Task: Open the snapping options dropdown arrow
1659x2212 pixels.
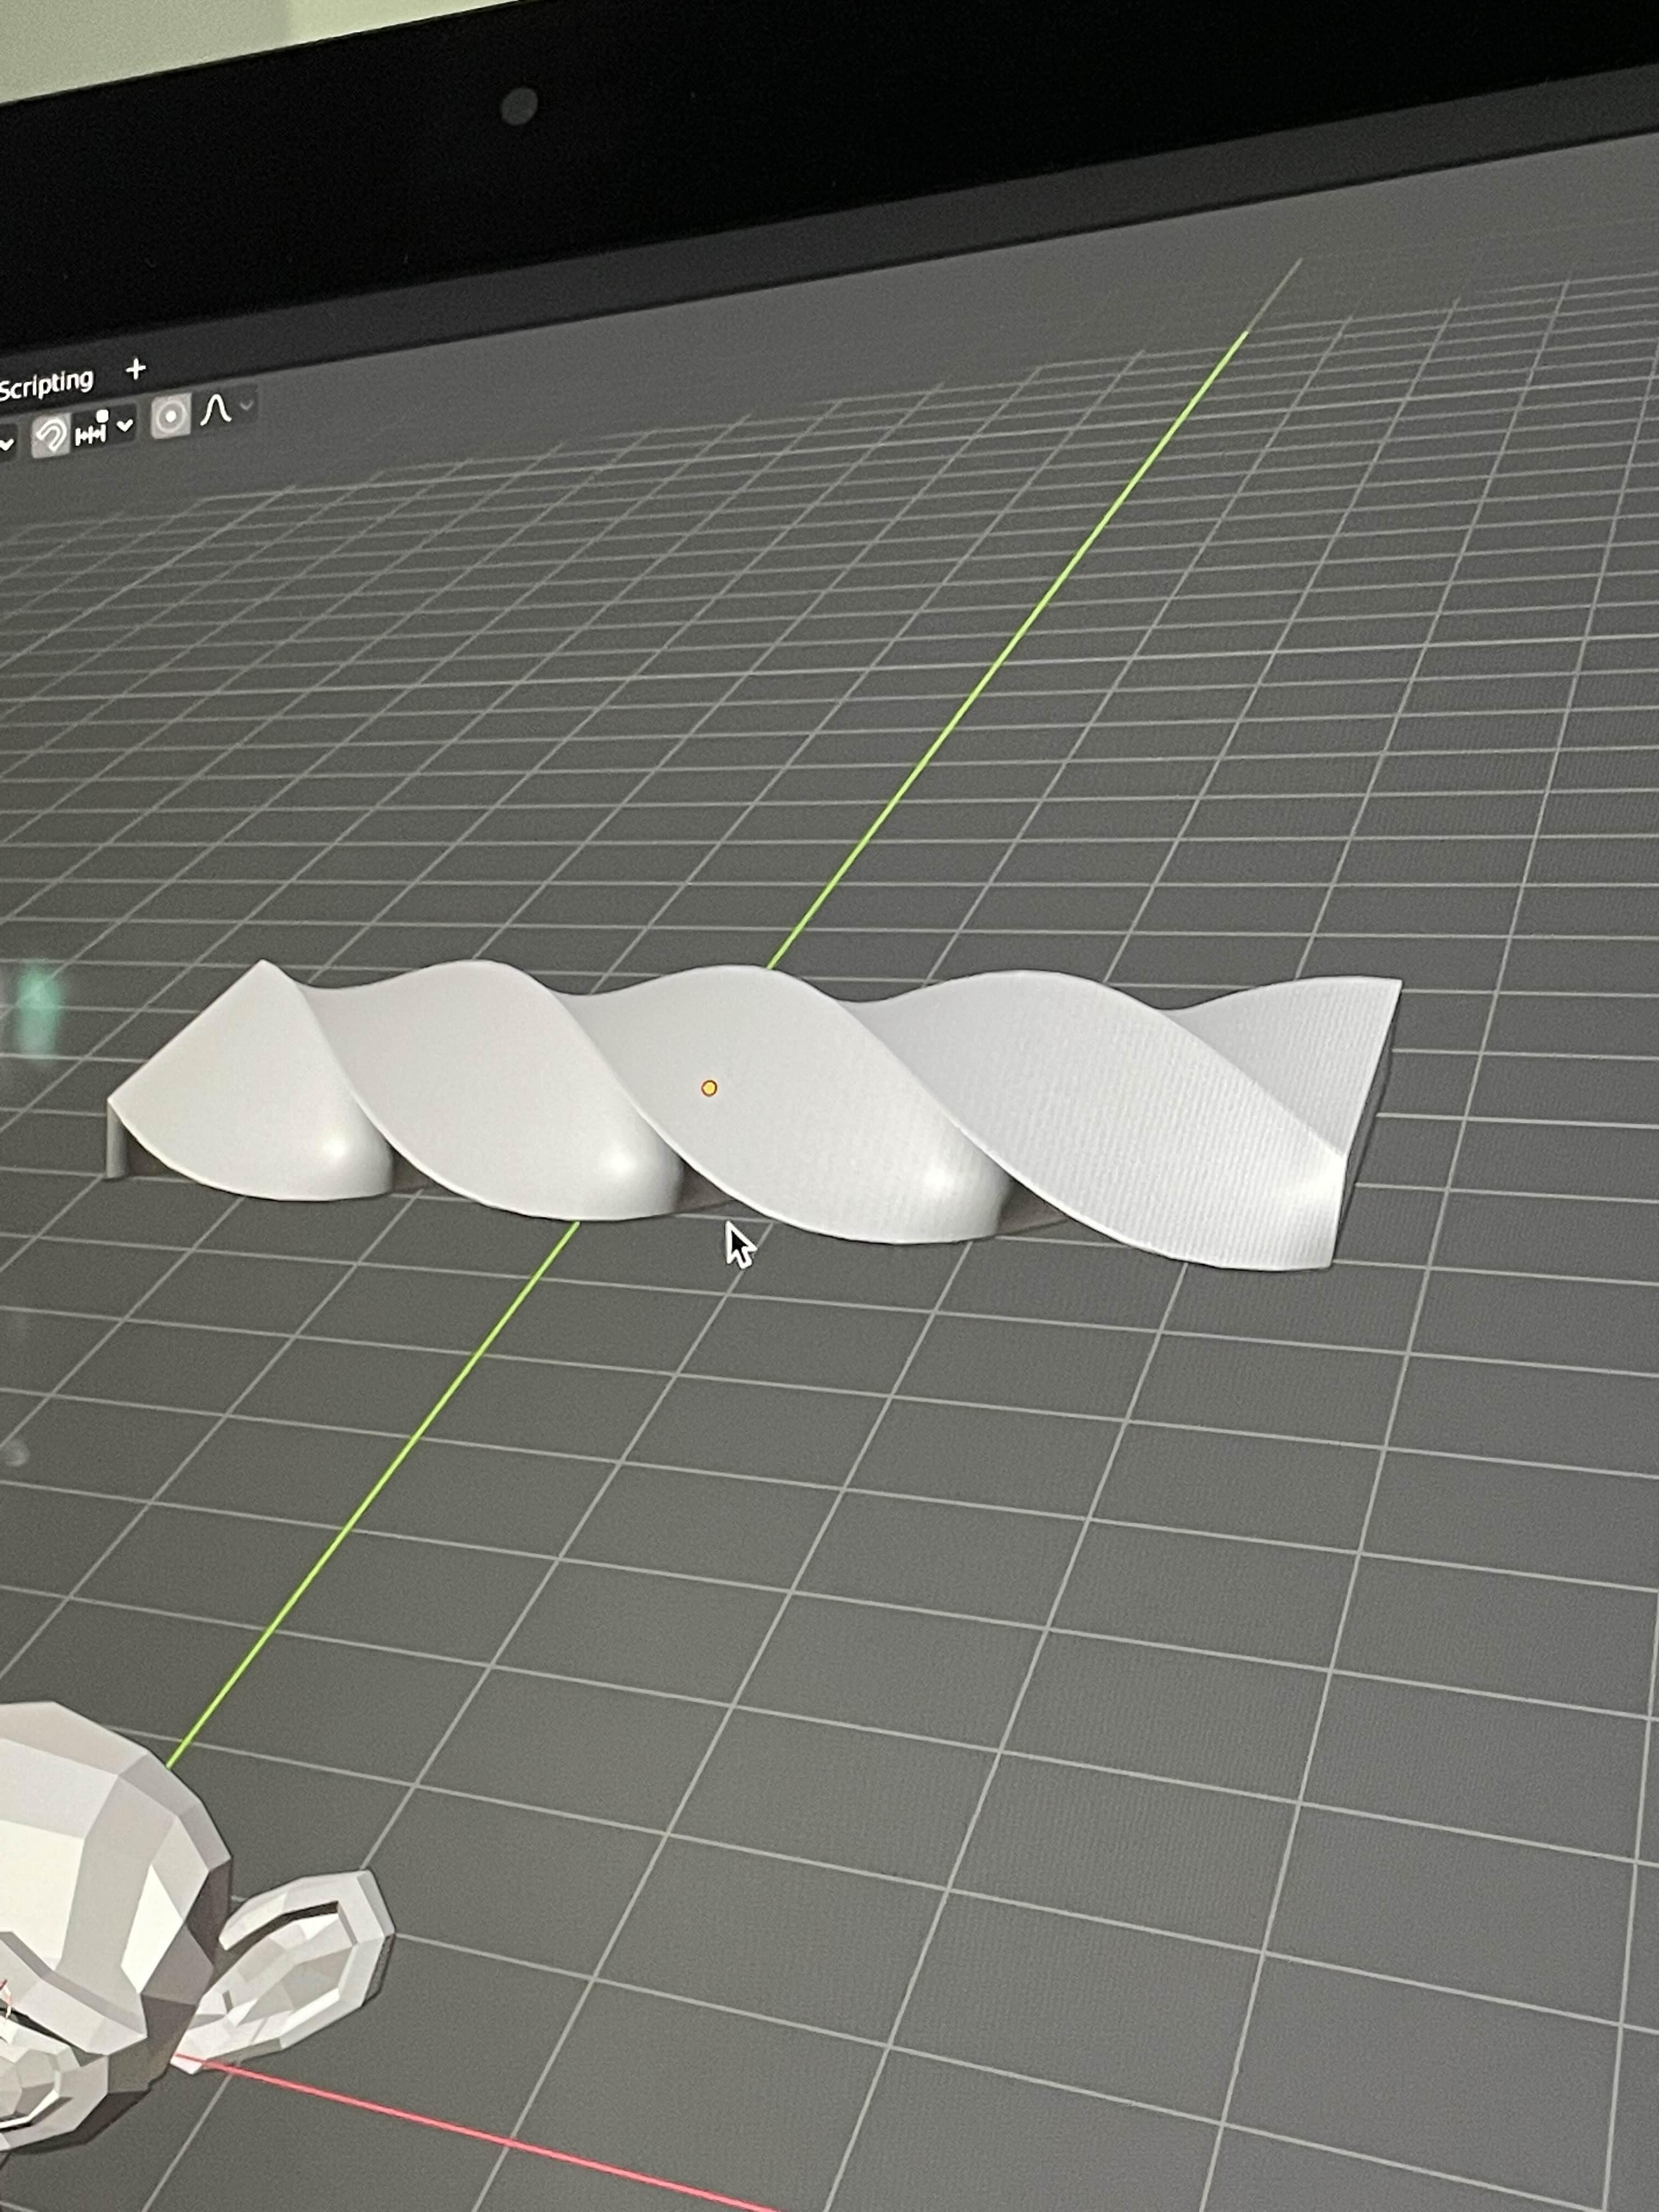Action: pos(124,425)
